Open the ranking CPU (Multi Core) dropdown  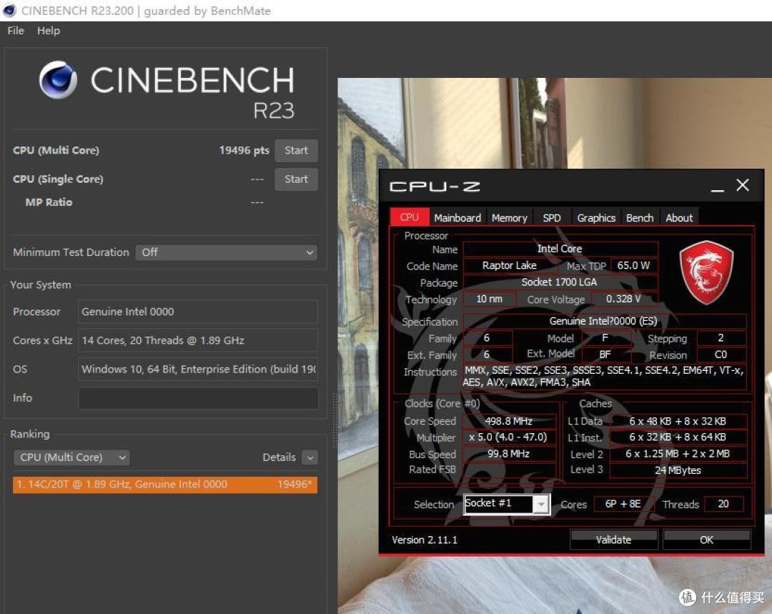[71, 457]
